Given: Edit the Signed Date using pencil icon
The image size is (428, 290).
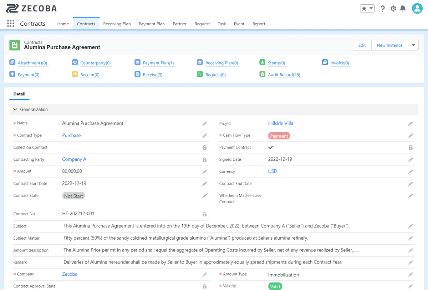Looking at the screenshot, I should (x=411, y=160).
